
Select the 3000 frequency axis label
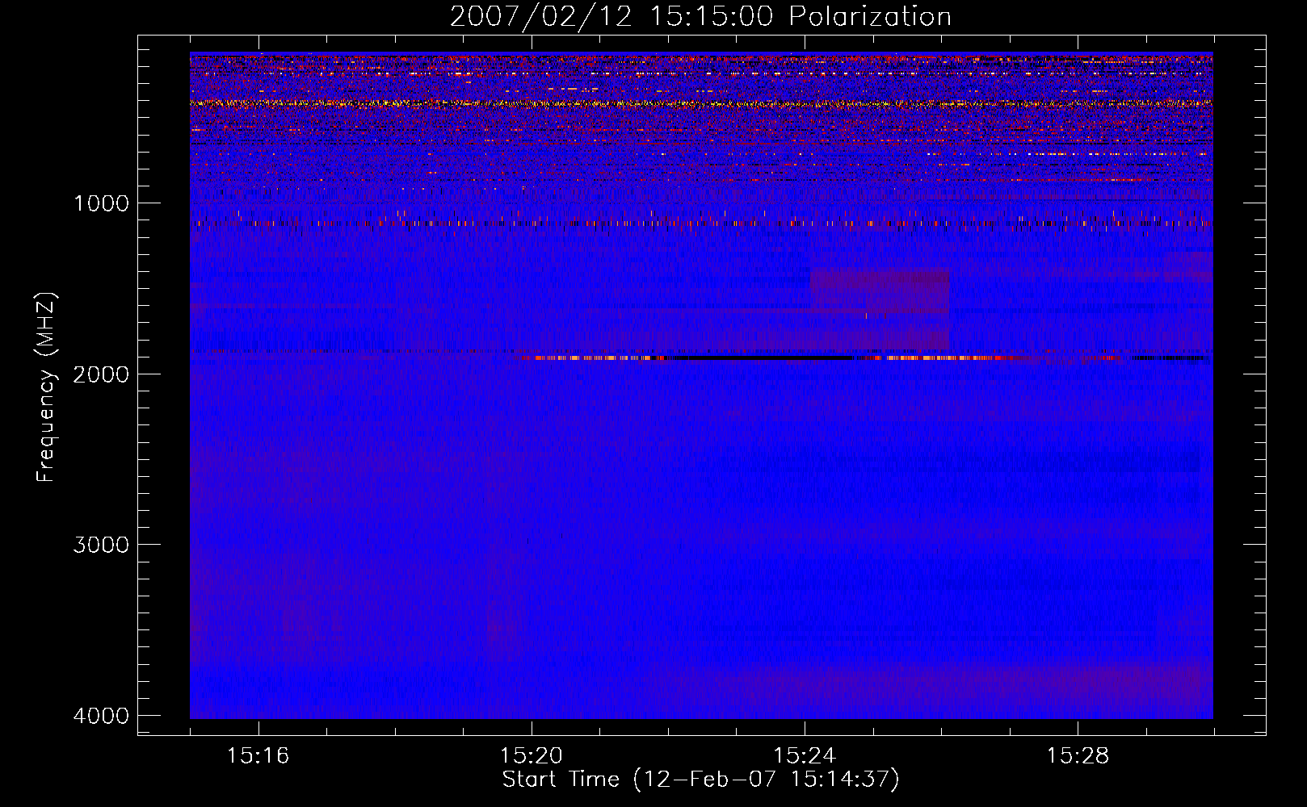(101, 545)
